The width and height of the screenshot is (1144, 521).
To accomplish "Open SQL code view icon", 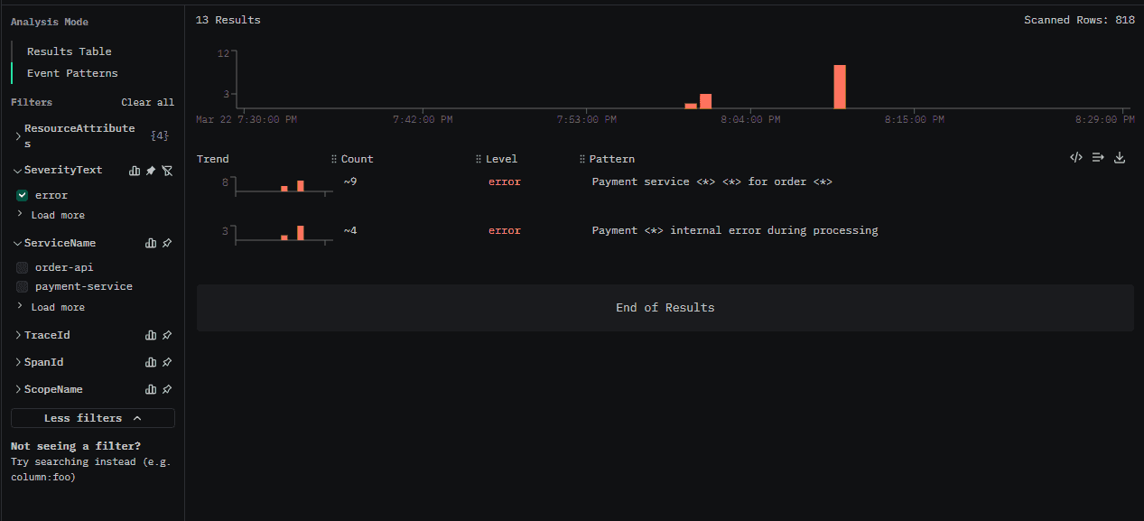I will (1075, 157).
